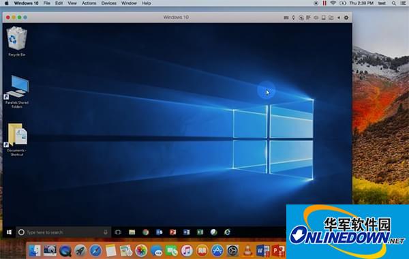Open the Wi-Fi status menu
The height and width of the screenshot is (259, 409).
pyautogui.click(x=333, y=3)
